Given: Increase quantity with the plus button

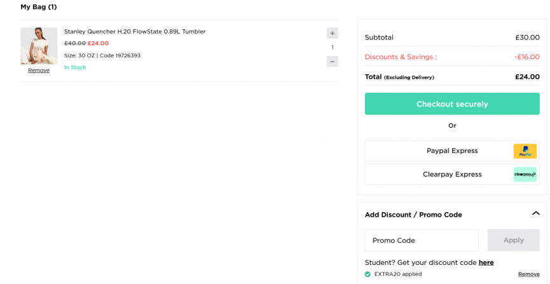Looking at the screenshot, I should point(332,33).
